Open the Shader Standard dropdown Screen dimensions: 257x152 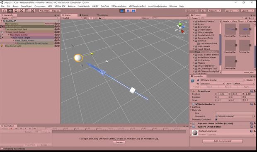click(231, 135)
